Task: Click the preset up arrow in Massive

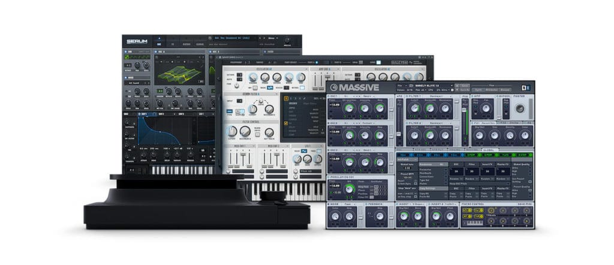Action: [457, 86]
